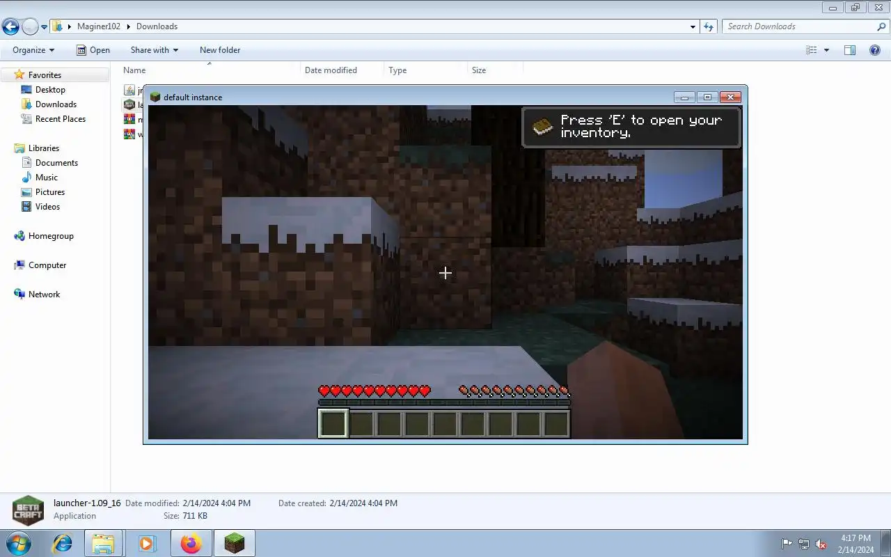Click the magnifier icon in the search box

(x=881, y=26)
